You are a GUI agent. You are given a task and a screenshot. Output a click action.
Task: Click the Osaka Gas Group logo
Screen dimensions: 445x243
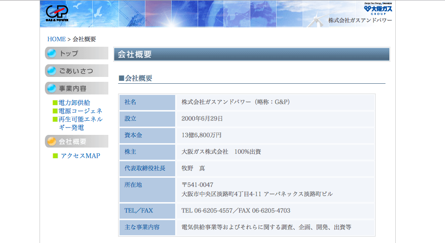378,8
